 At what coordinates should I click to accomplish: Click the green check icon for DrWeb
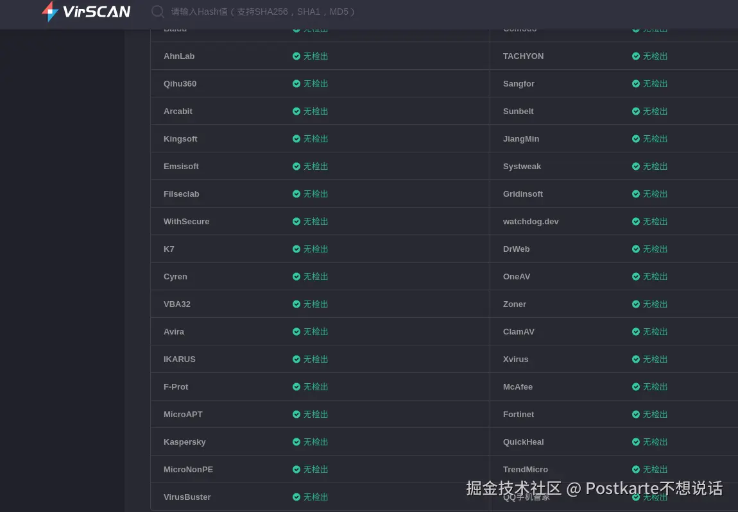pyautogui.click(x=636, y=249)
